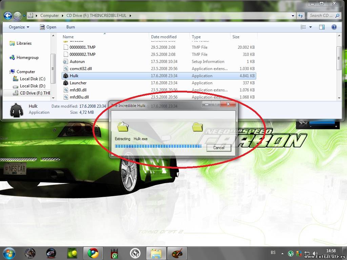Viewport: 347px width, 260px height.
Task: Sort files by the Type column
Action: coord(196,37)
